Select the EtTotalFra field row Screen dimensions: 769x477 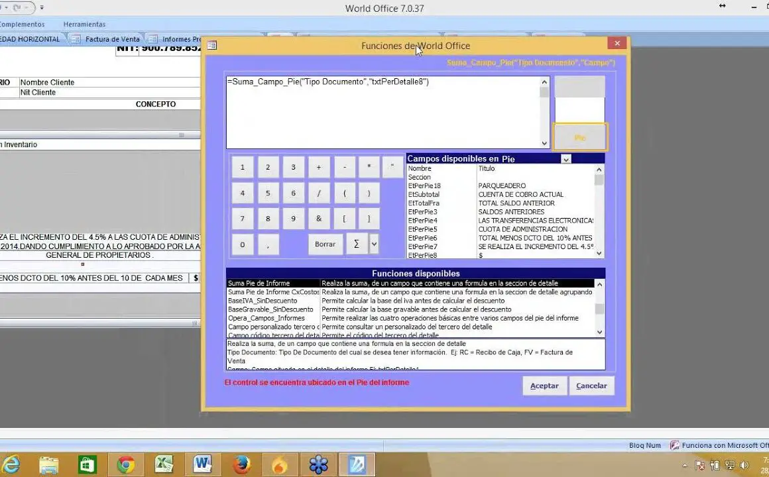pyautogui.click(x=501, y=203)
